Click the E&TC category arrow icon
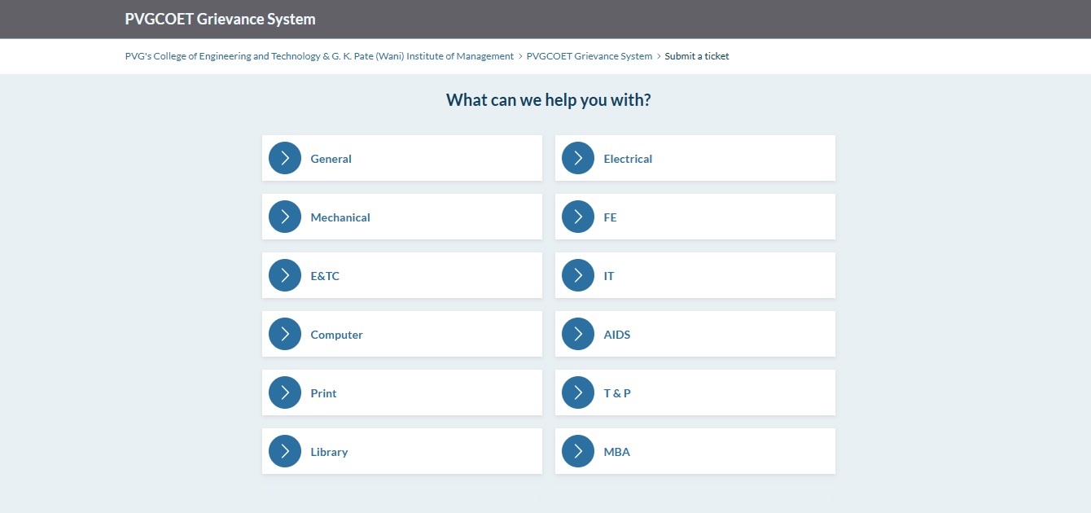The height and width of the screenshot is (513, 1091). [x=284, y=275]
